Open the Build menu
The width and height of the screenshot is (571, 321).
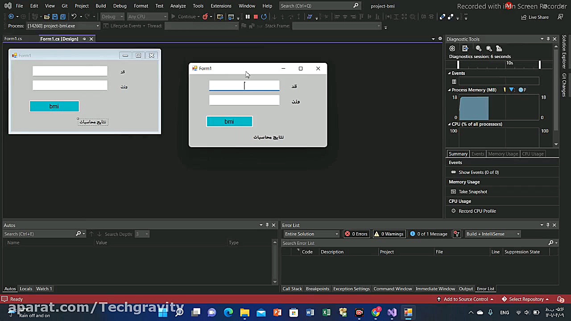click(101, 6)
